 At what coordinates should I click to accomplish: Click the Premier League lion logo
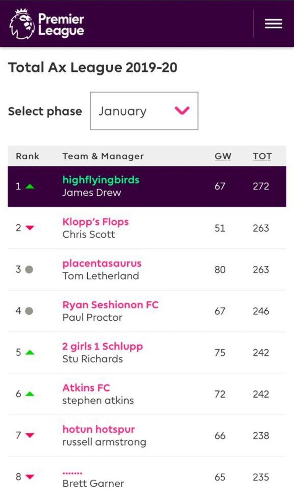[x=22, y=24]
